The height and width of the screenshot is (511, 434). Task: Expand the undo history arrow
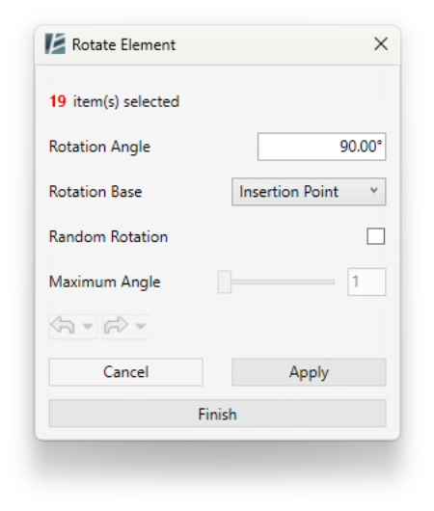point(88,326)
